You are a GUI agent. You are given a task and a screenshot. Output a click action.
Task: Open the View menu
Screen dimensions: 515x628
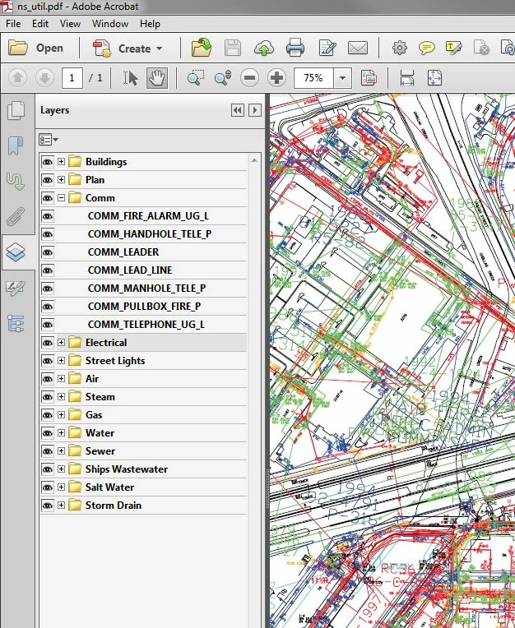[x=70, y=24]
